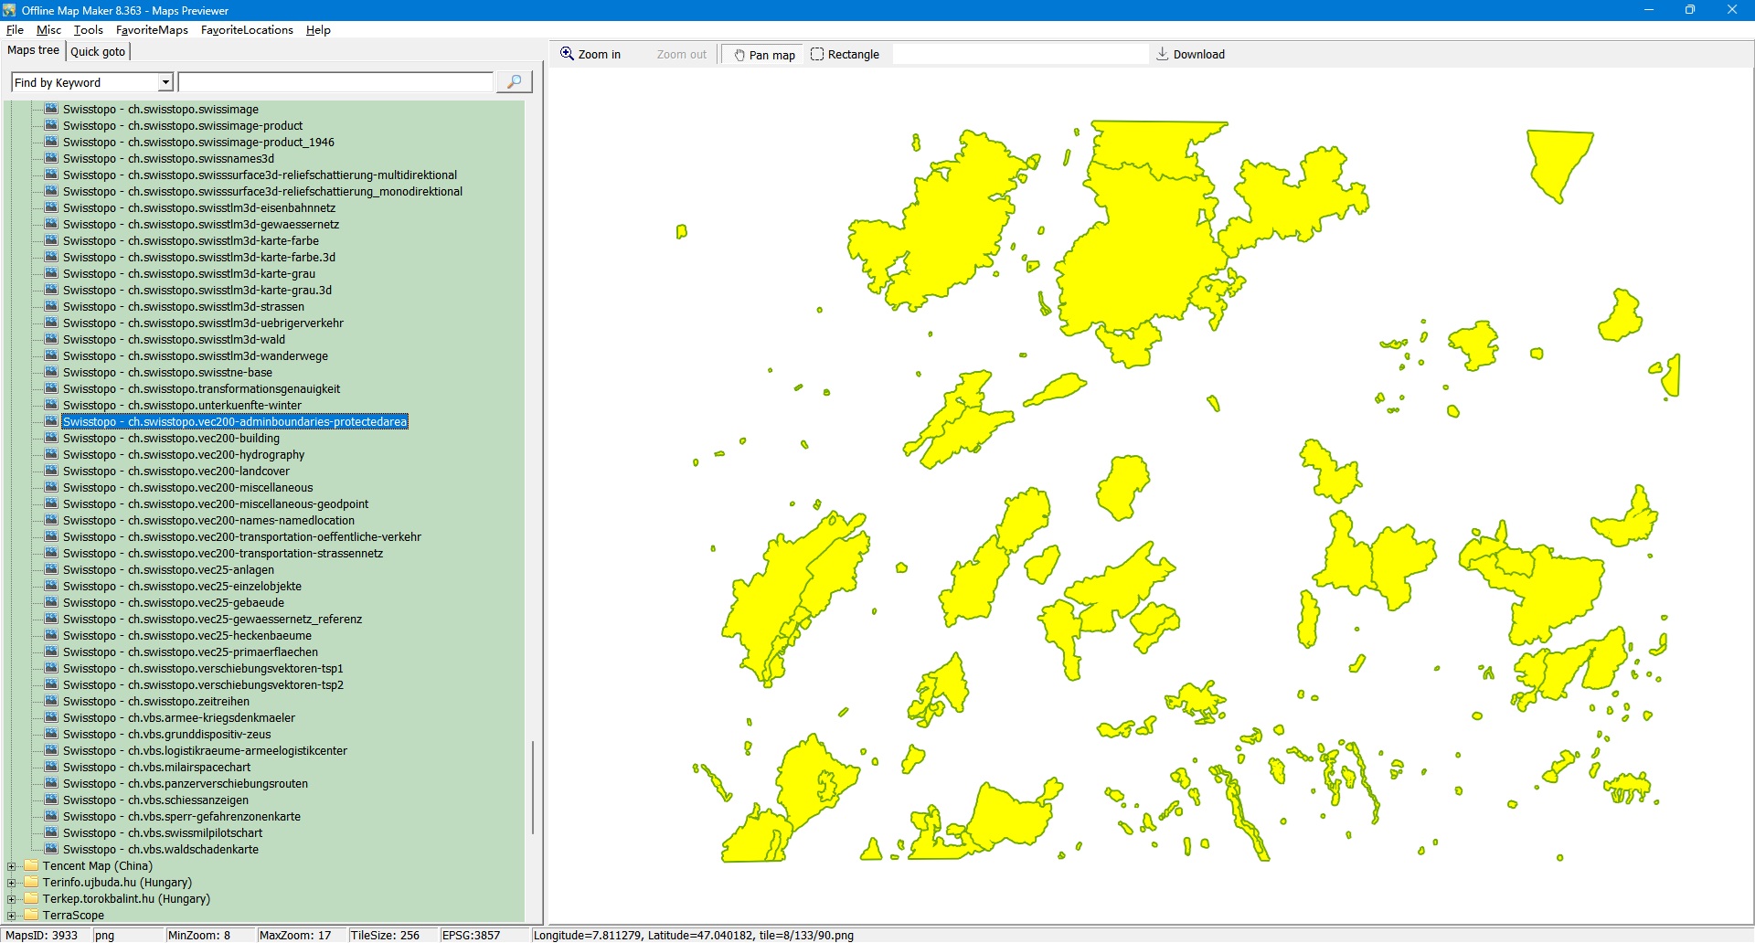
Task: Select the swisstlm3d-wanderwege layer
Action: point(195,356)
